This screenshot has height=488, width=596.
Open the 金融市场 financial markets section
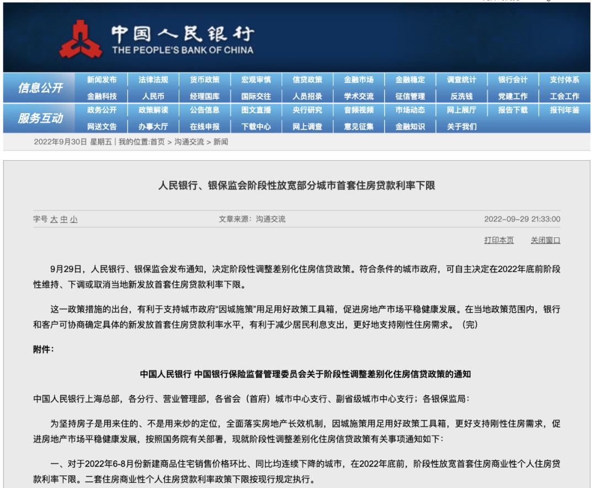(358, 80)
